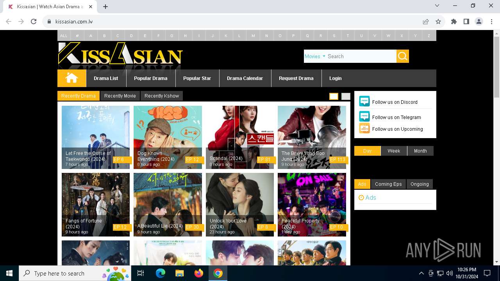500x281 pixels.
Task: Open Chrome three-dot menu
Action: pyautogui.click(x=491, y=21)
